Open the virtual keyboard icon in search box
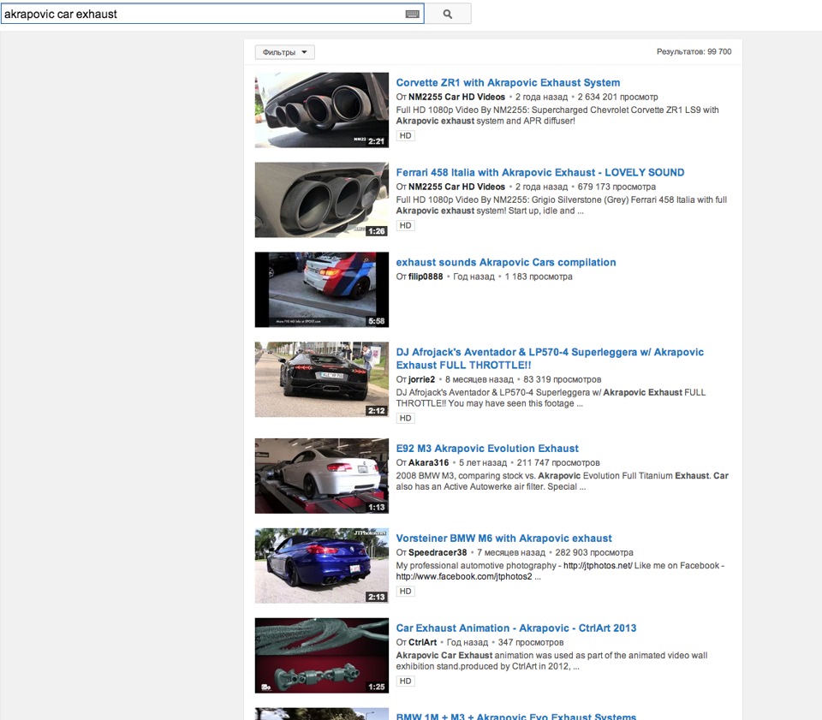 (413, 15)
